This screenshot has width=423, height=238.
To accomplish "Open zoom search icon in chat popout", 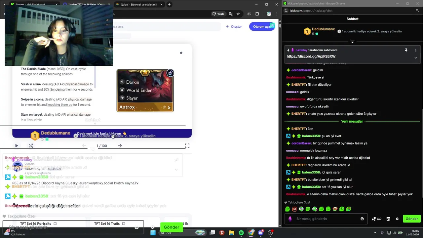I will pos(417,11).
